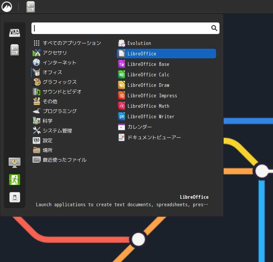The width and height of the screenshot is (273, 262).
Task: Select the オフィス category
Action: (x=47, y=72)
